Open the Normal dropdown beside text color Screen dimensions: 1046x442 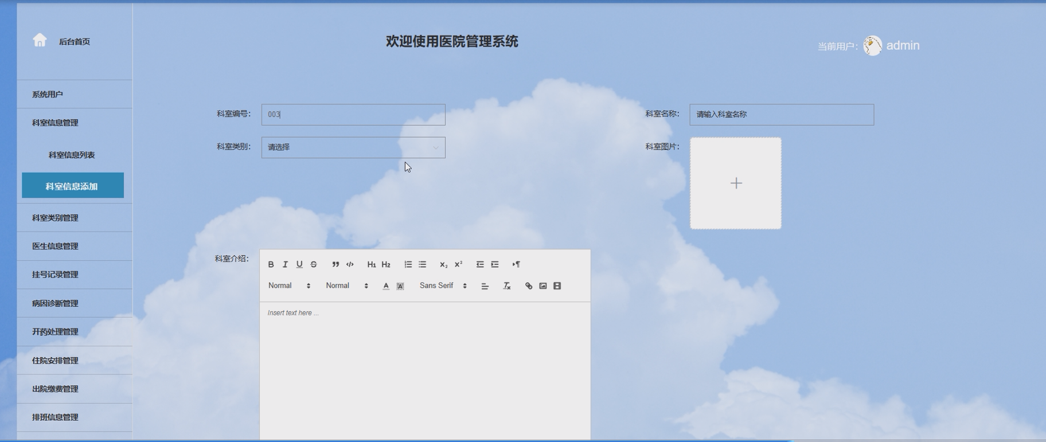click(x=347, y=285)
